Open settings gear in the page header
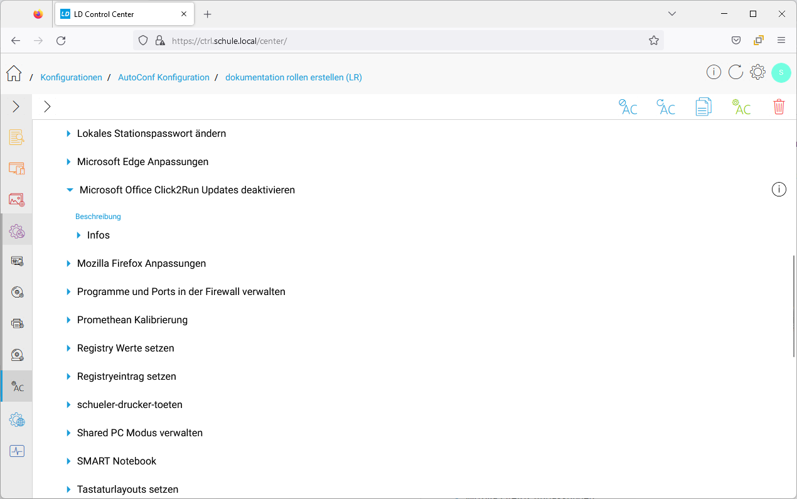This screenshot has height=499, width=797. (x=757, y=72)
